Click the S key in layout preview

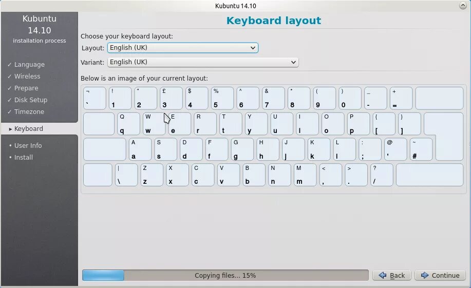(165, 149)
